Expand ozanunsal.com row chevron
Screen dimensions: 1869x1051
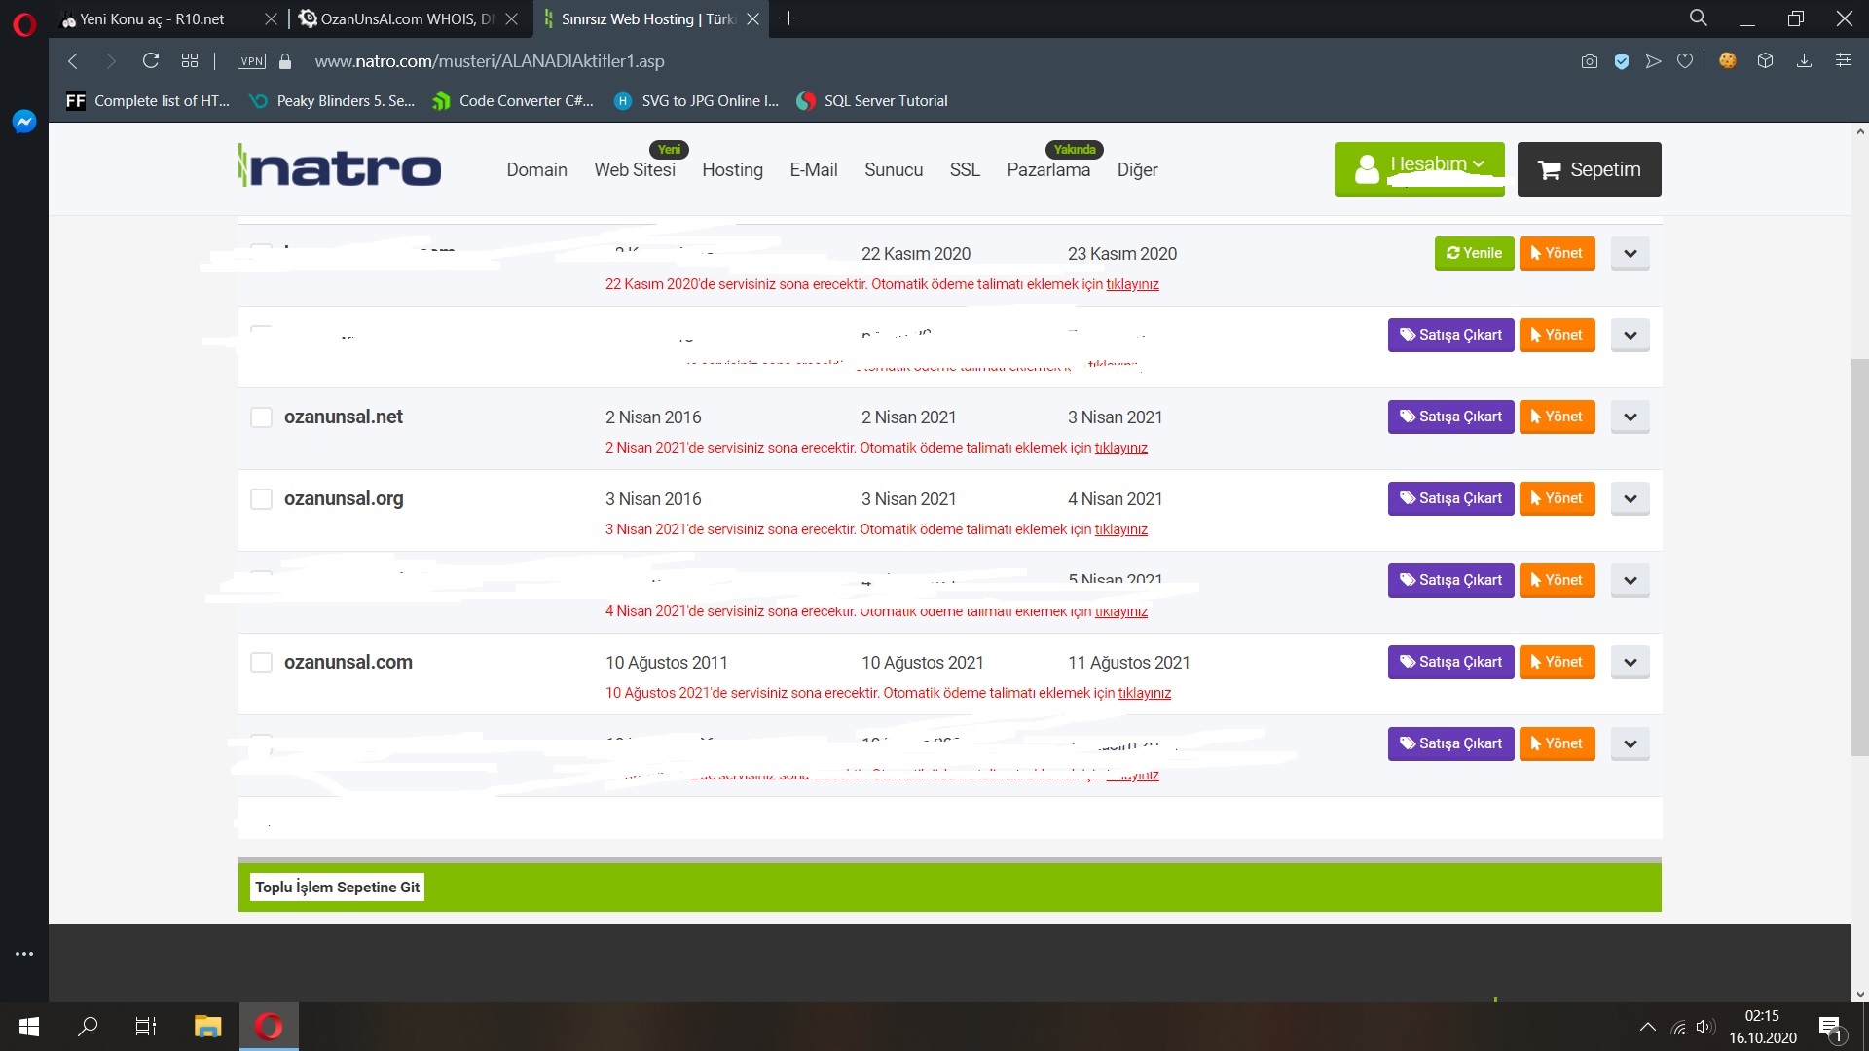(x=1630, y=663)
